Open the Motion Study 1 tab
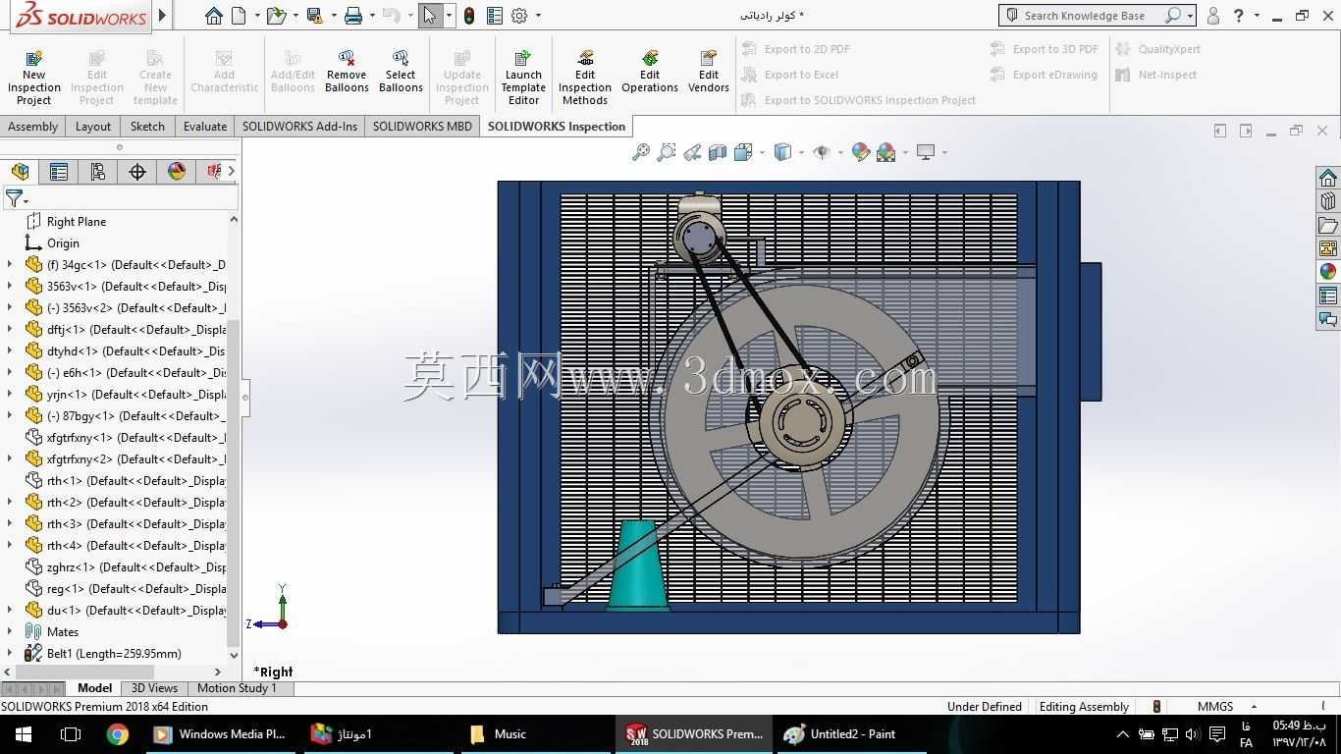Viewport: 1341px width, 754px height. coord(237,688)
